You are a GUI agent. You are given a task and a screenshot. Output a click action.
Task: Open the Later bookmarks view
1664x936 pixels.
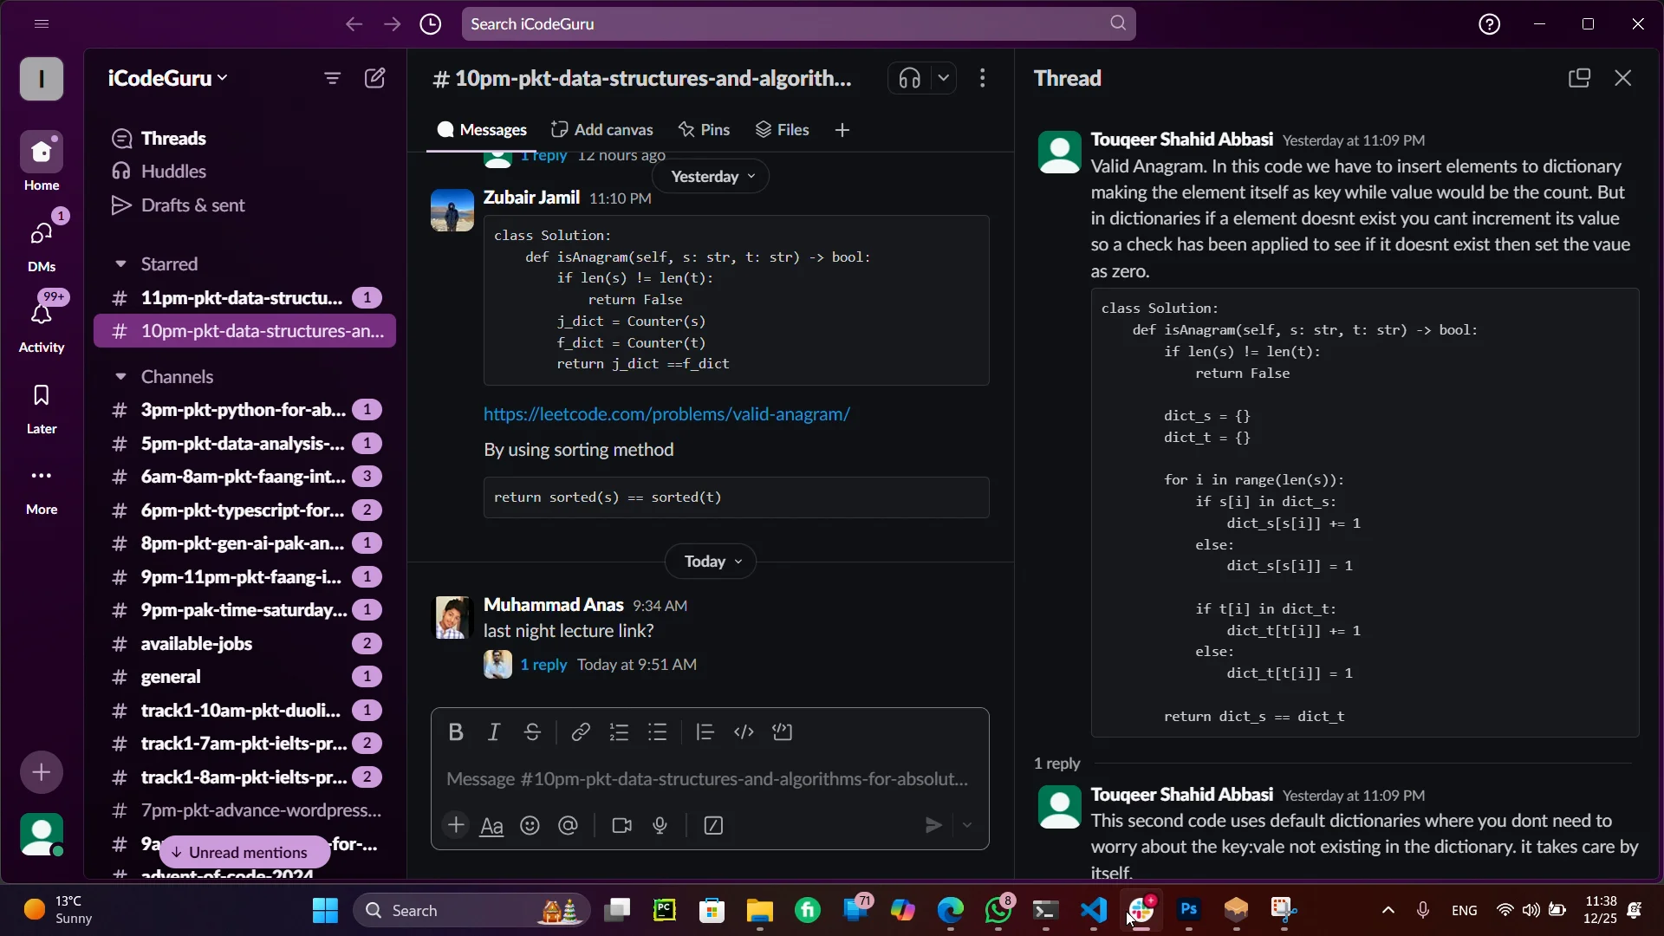pyautogui.click(x=41, y=408)
